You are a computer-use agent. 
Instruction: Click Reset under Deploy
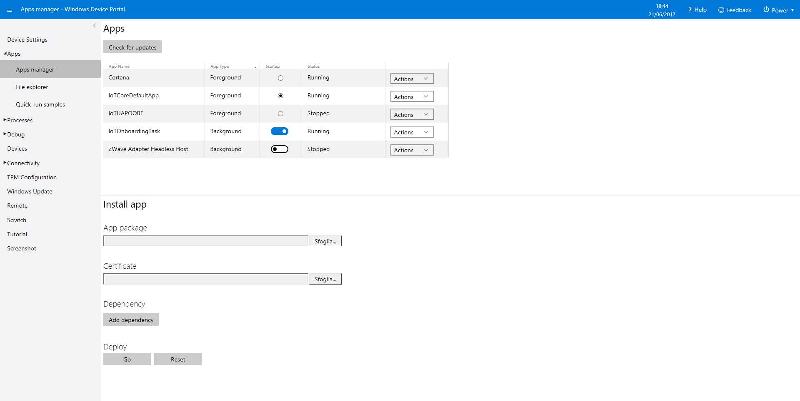(x=178, y=359)
